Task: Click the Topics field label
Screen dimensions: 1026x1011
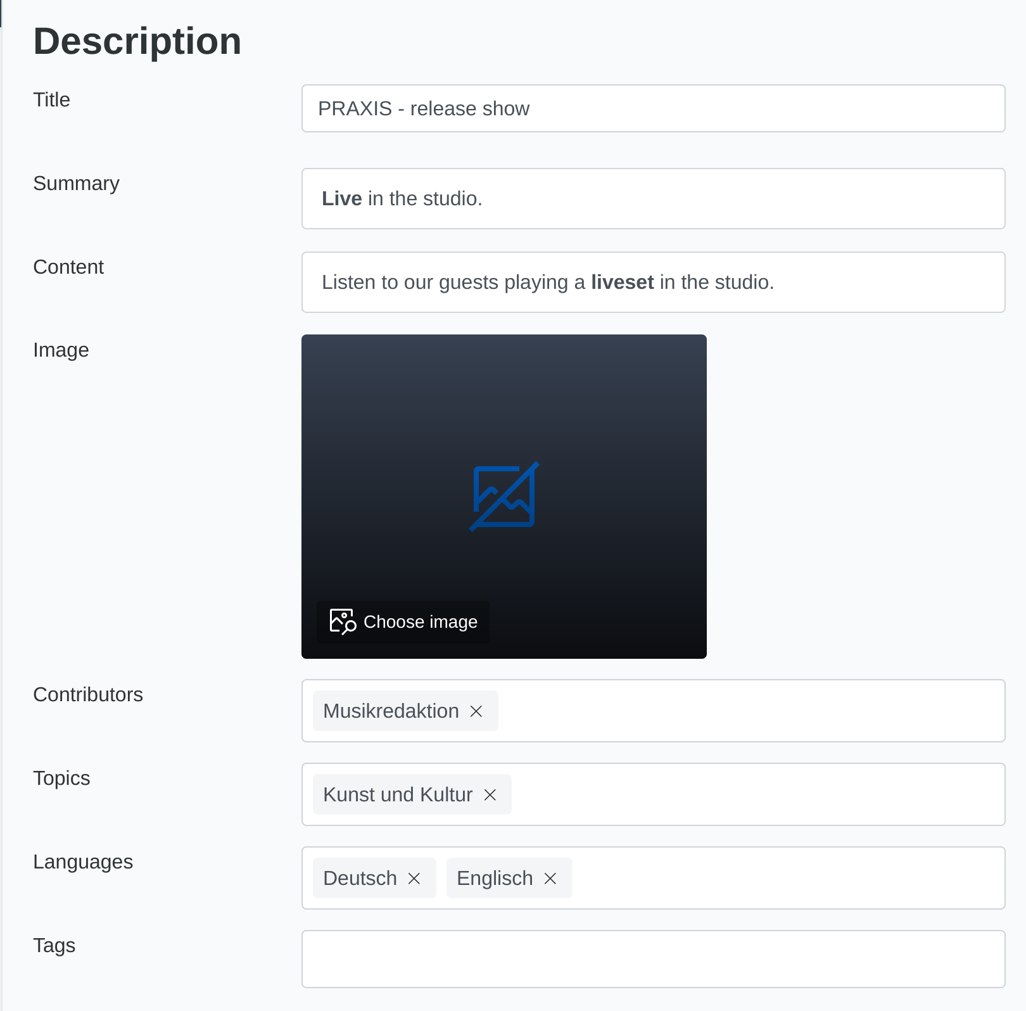Action: pos(61,778)
